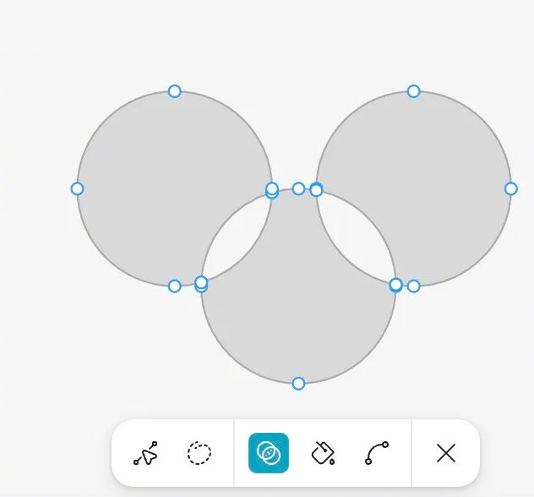Select the bottom anchor point of right circle
The image size is (534, 497).
tap(414, 287)
